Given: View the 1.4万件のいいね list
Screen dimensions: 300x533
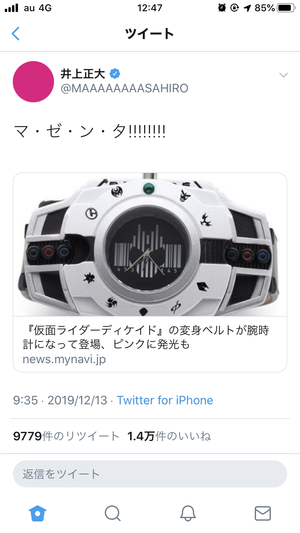Looking at the screenshot, I should tap(169, 436).
